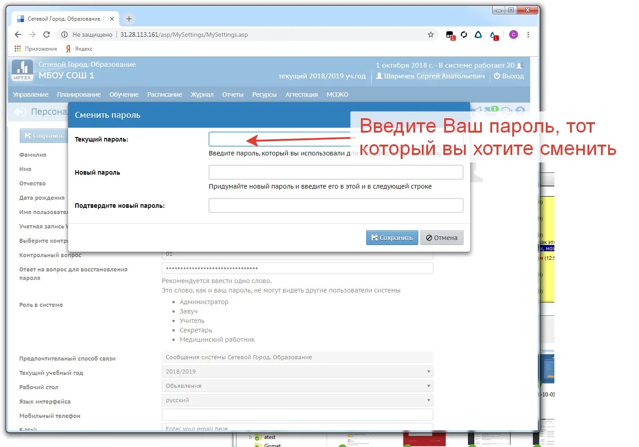
Task: Click the chat bubbles icon in header
Action: 506,111
